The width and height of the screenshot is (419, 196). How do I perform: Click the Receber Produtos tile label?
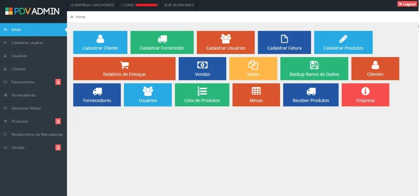[x=311, y=100]
